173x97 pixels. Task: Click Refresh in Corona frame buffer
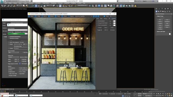[x=51, y=16]
